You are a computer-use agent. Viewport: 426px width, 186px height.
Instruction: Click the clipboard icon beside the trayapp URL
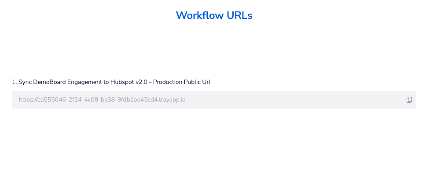[x=409, y=100]
